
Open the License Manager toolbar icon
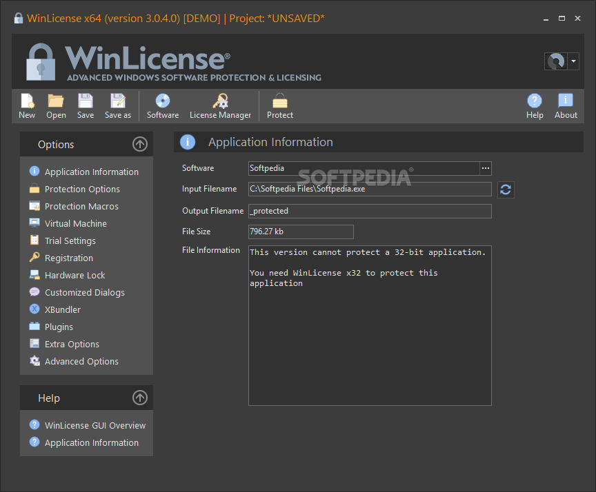point(221,101)
